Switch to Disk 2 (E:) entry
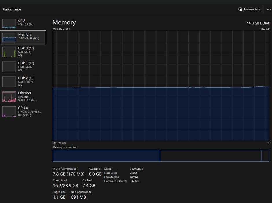This screenshot has width=272, height=203. coord(23,82)
